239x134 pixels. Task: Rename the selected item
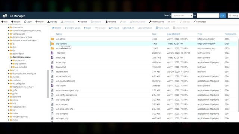111,22
